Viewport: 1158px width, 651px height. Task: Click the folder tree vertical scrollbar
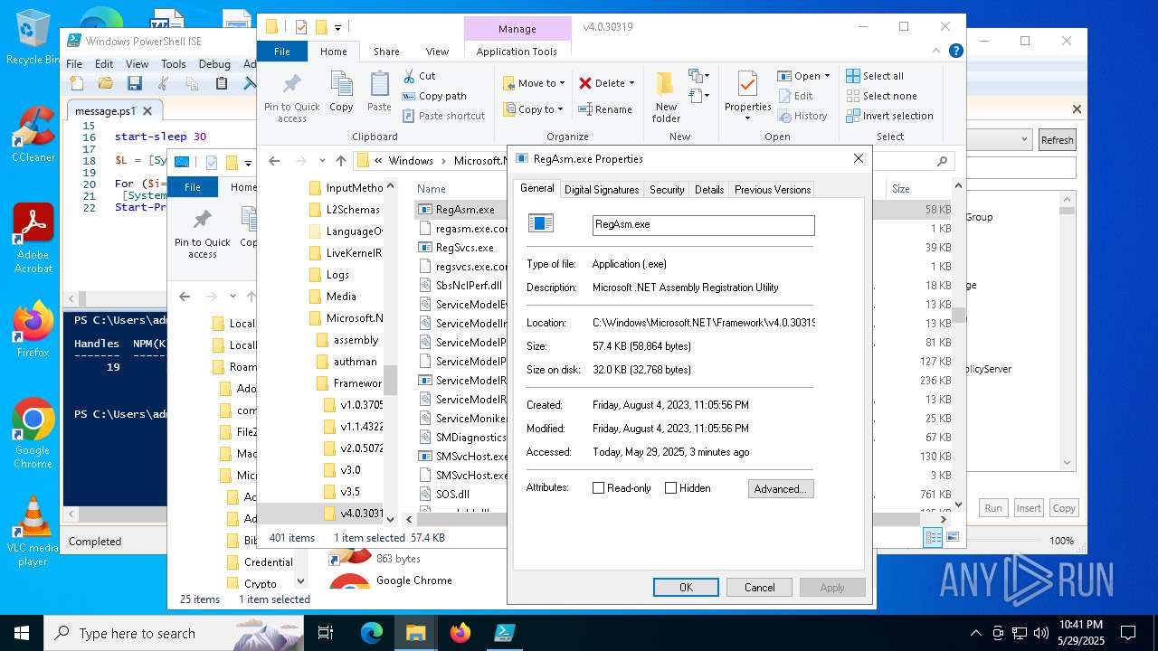[x=391, y=351]
